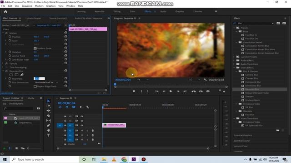Open Blur Dimensions dropdown
The width and height of the screenshot is (291, 163).
[46, 82]
